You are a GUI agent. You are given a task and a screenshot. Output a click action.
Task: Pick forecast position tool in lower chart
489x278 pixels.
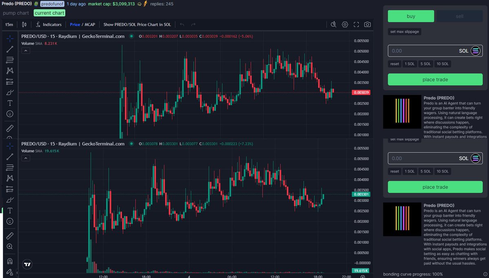pyautogui.click(x=10, y=189)
